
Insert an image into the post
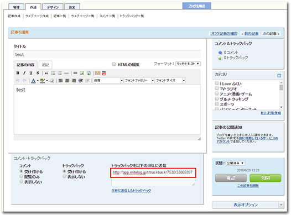pos(82,73)
